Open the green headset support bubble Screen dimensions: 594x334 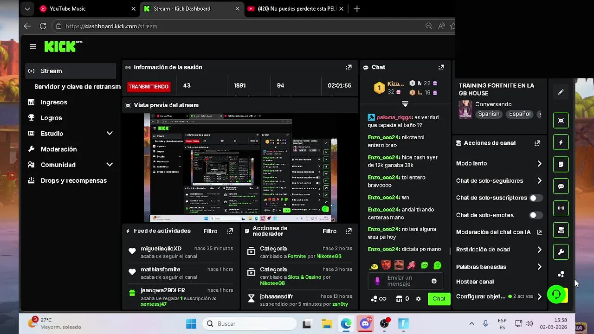(x=556, y=294)
